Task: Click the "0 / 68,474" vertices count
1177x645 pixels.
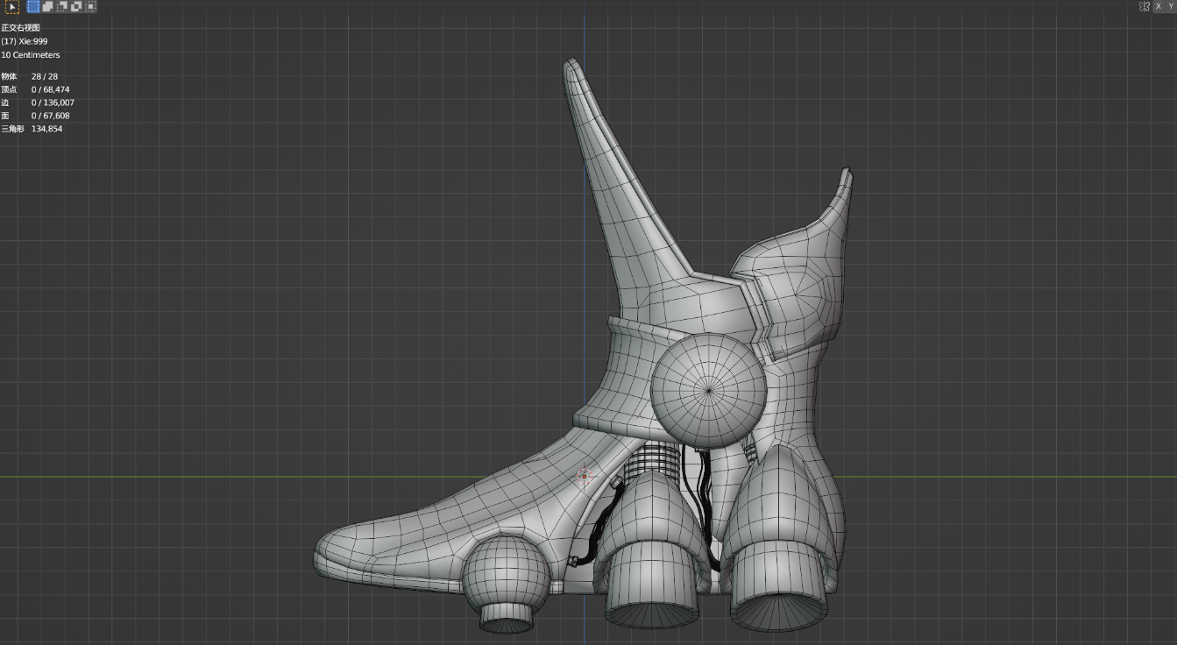Action: pos(51,90)
